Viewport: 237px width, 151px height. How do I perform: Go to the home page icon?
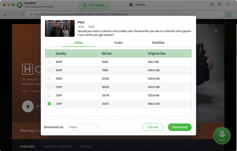[5, 14]
